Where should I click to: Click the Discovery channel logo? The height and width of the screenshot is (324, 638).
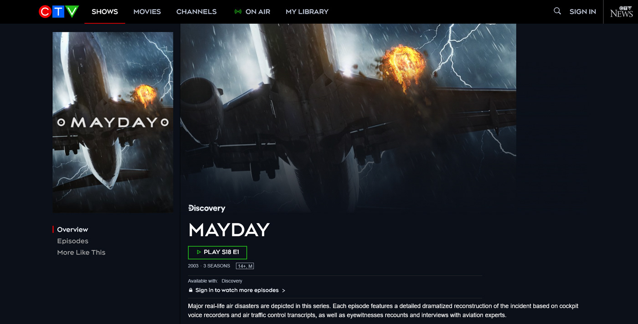[x=207, y=208]
